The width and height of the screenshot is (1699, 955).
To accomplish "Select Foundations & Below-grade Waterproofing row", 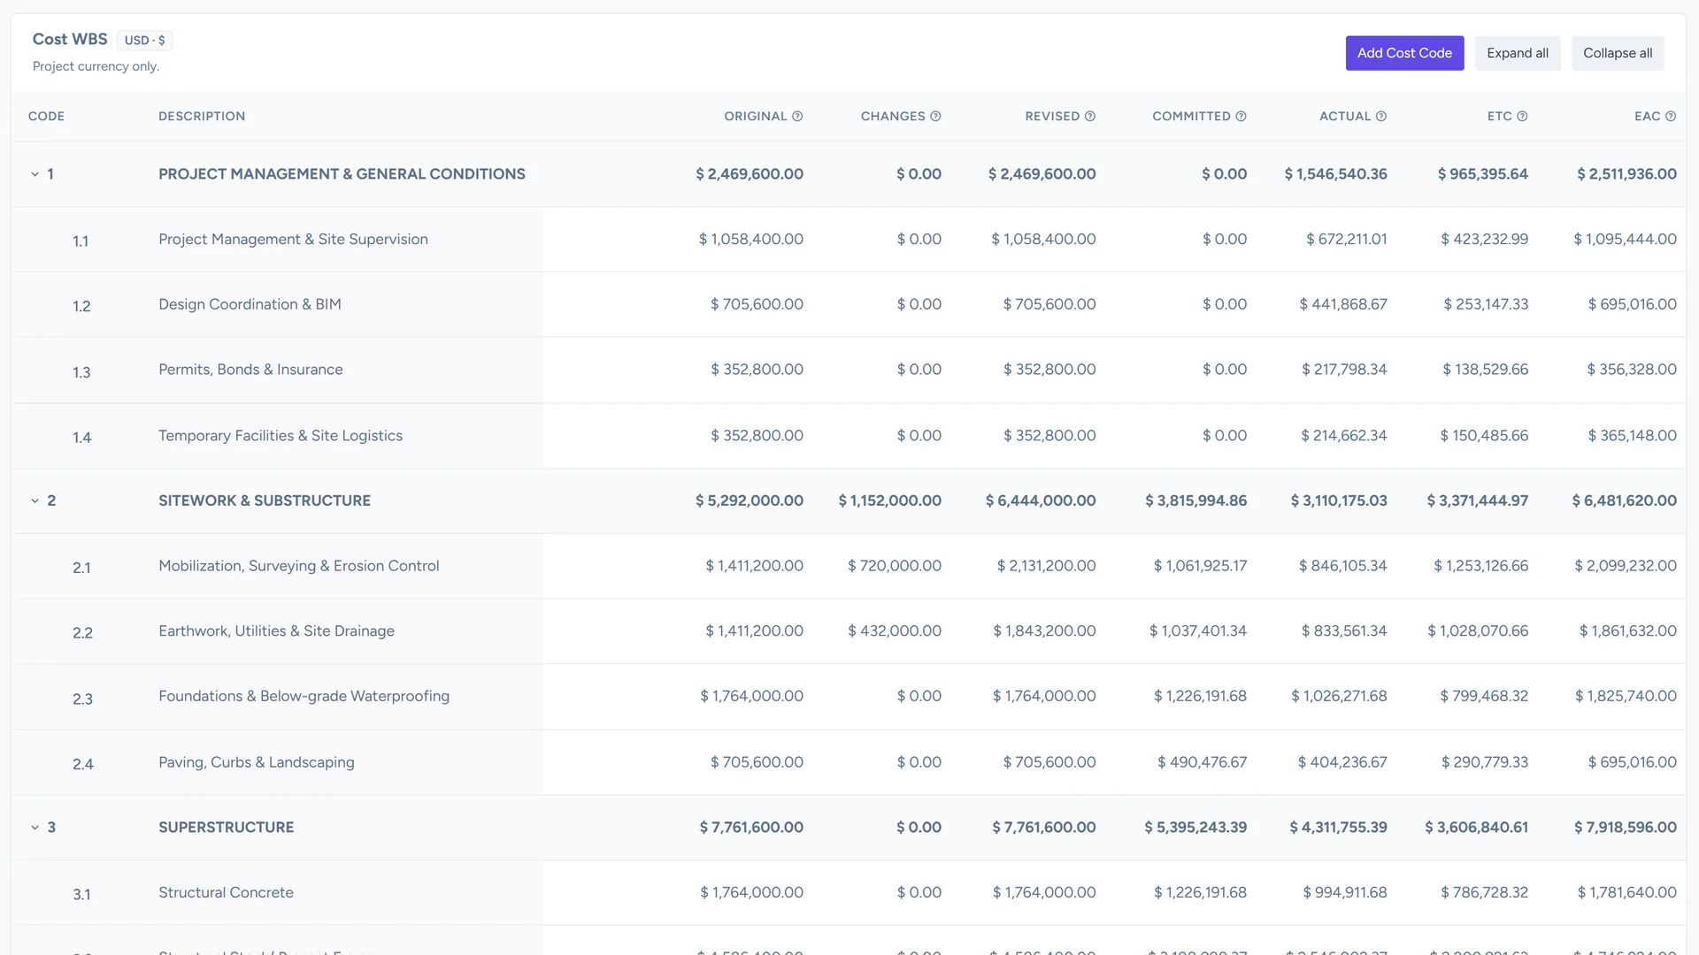I will [x=848, y=697].
